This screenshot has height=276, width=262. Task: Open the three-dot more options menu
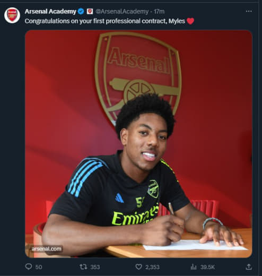pos(249,11)
